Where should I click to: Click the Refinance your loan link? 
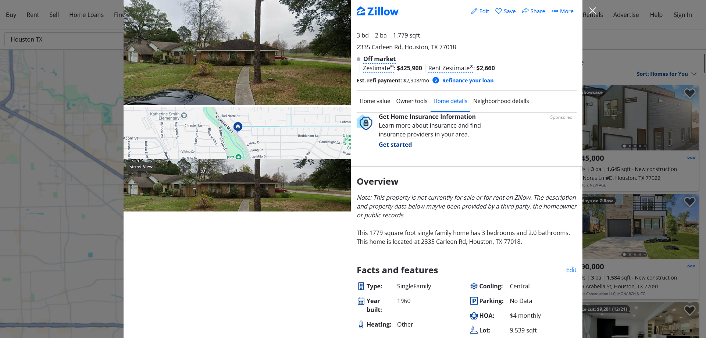pyautogui.click(x=468, y=81)
